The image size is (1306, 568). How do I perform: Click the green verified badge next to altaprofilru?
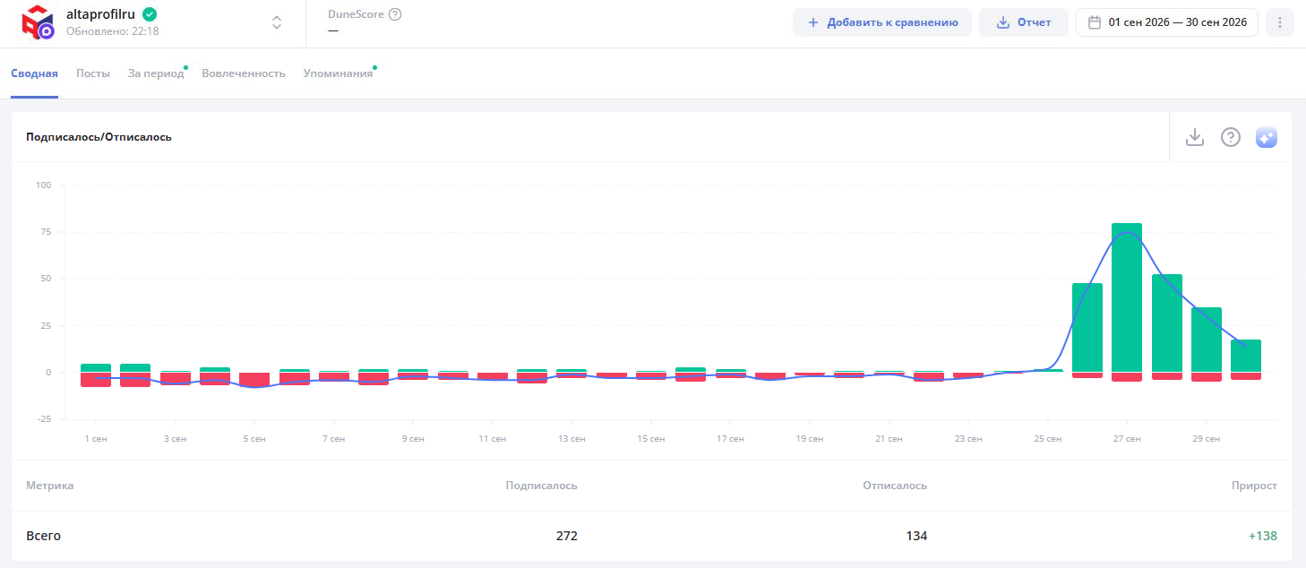point(150,14)
